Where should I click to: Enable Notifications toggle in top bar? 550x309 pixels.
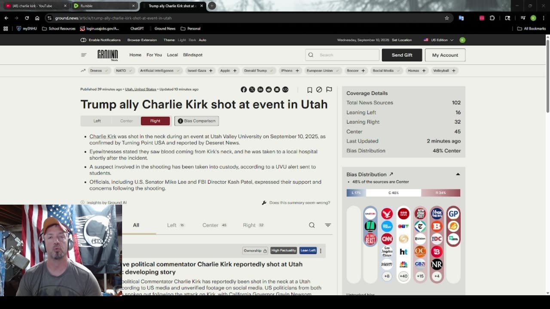point(101,40)
